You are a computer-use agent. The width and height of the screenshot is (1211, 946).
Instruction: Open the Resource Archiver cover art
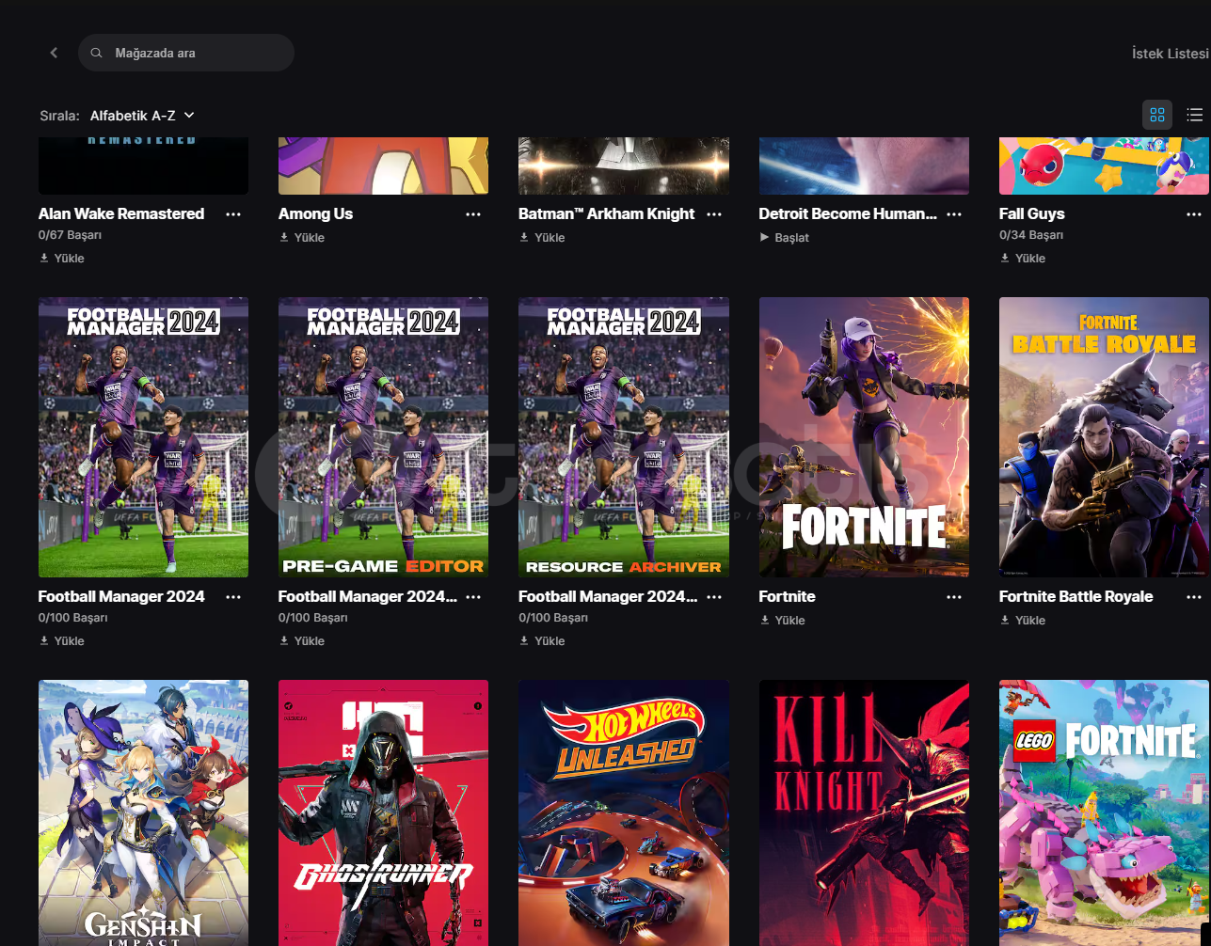(624, 437)
